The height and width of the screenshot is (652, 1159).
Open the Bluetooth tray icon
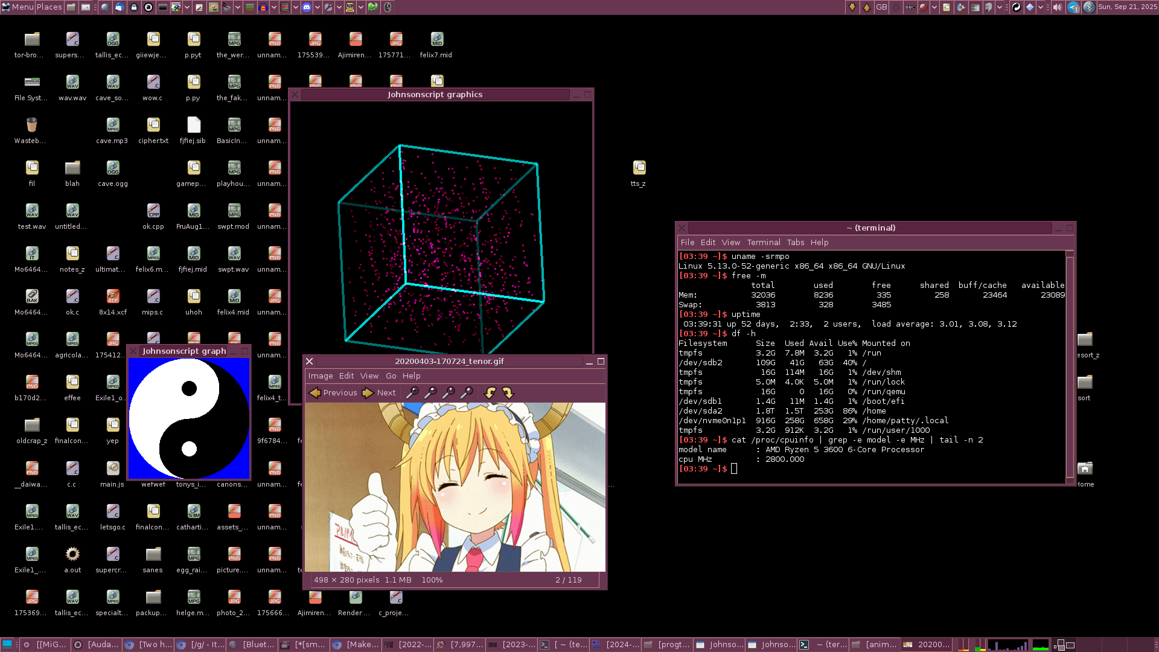pyautogui.click(x=1088, y=7)
